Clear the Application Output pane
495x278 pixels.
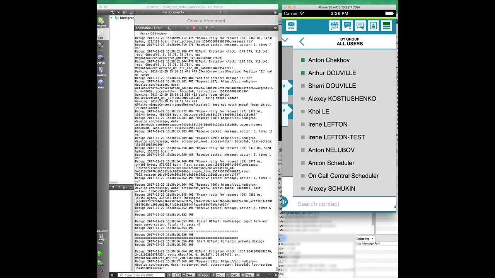coord(169,28)
